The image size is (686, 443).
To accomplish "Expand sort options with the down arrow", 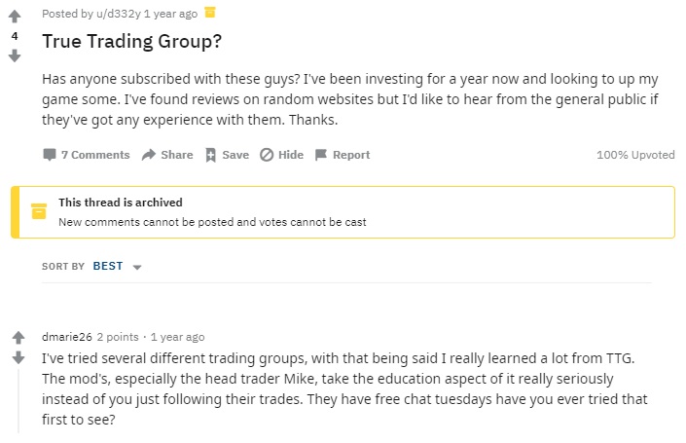I will coord(137,267).
